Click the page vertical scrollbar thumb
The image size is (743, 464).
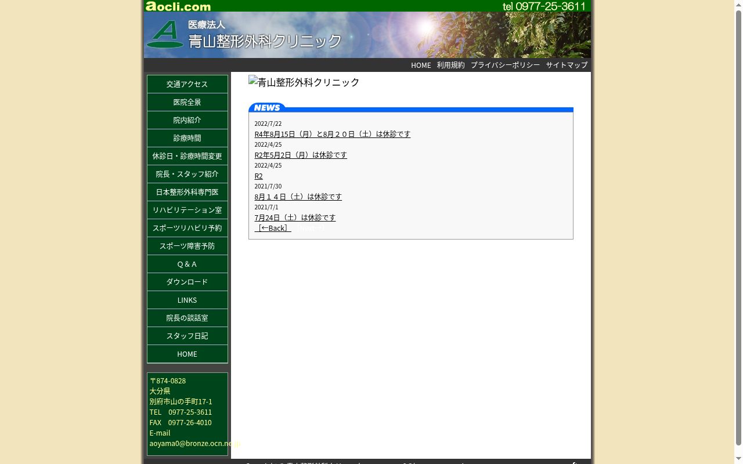pyautogui.click(x=738, y=228)
